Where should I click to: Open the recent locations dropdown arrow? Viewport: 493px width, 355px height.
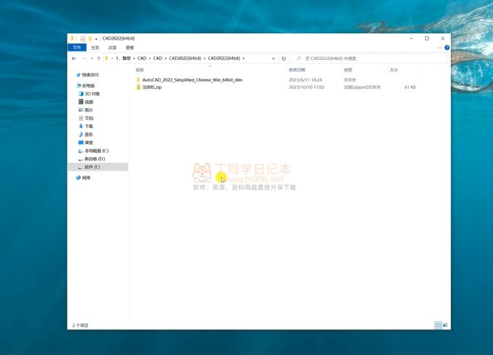91,59
